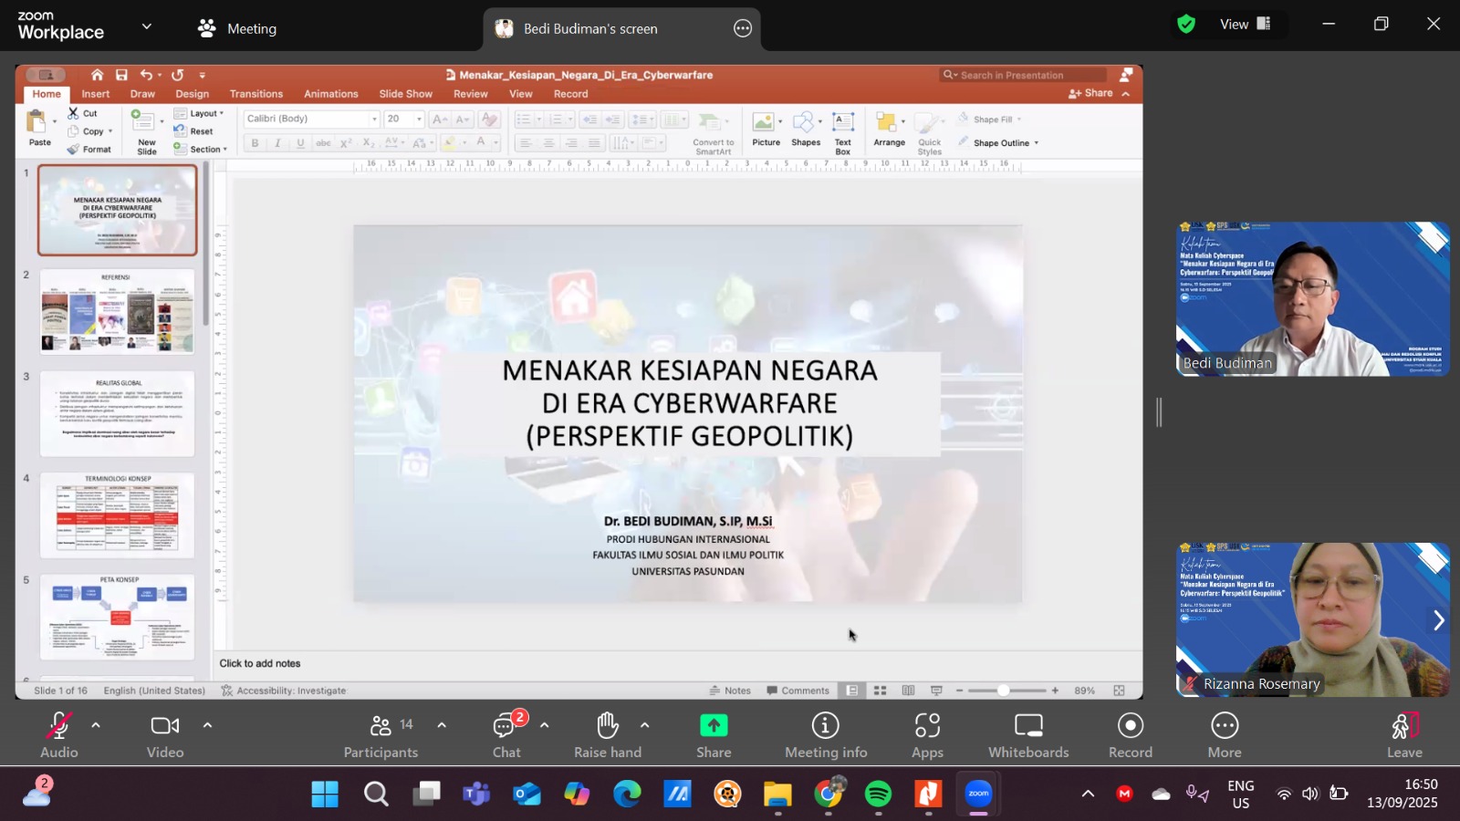Open screen share options next to Bedi Budiman's screen
1460x821 pixels.
click(x=743, y=28)
